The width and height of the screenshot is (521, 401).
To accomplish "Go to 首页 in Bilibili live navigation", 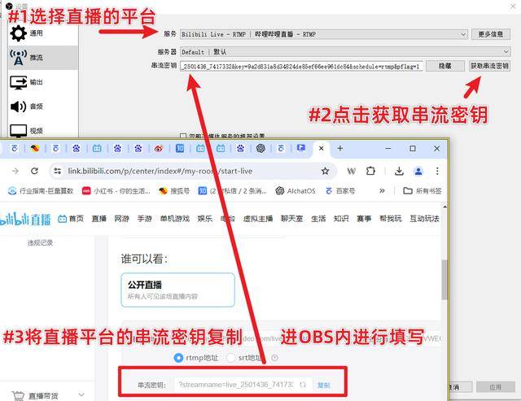I will click(71, 219).
